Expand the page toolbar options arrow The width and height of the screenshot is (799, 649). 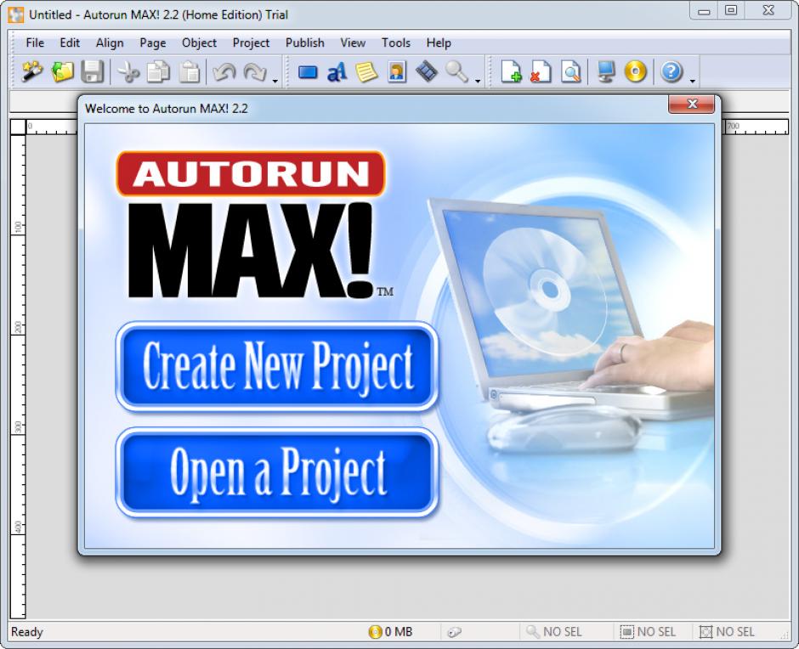coord(692,81)
